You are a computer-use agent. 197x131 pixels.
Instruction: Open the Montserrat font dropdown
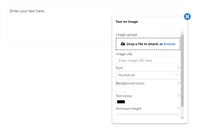coord(148,75)
